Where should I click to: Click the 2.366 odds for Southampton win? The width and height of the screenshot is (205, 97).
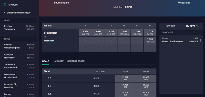pos(85,33)
